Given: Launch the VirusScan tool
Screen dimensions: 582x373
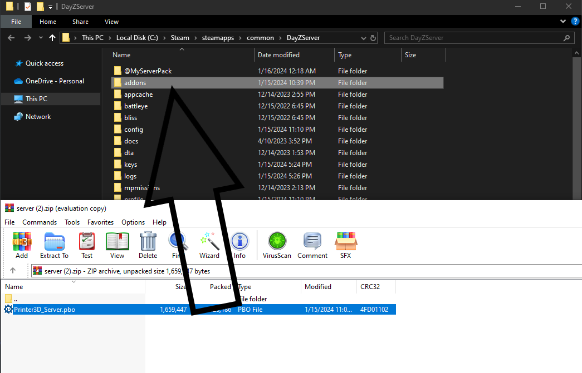Looking at the screenshot, I should 277,245.
